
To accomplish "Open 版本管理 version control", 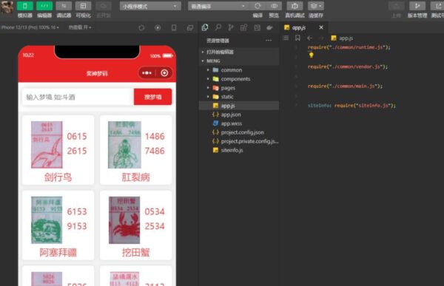I will 417,6.
